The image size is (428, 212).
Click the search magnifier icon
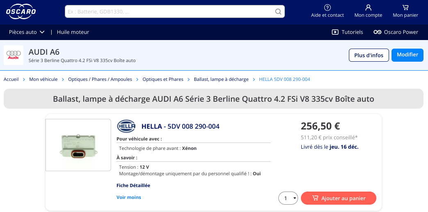click(x=278, y=11)
